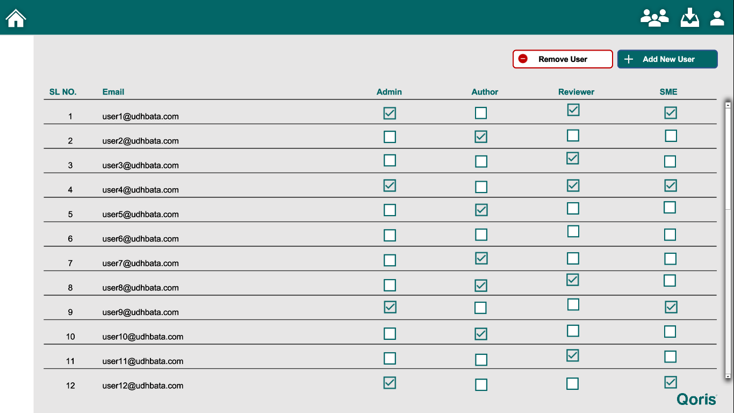This screenshot has width=734, height=413.
Task: Uncheck SME for user1@udhbata.com
Action: coord(671,113)
